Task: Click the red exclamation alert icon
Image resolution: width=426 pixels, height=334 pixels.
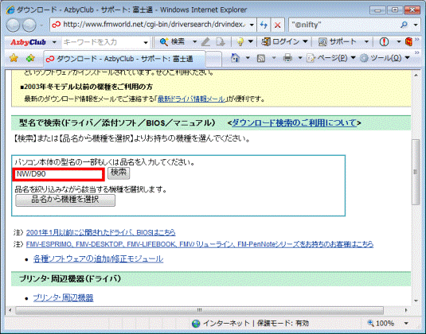Action: coord(384,42)
